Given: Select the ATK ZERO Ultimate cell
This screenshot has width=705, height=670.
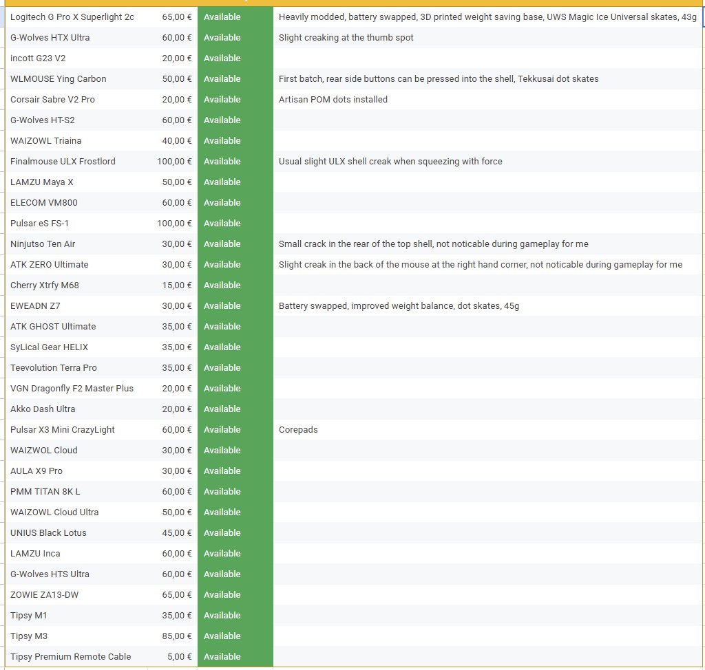Looking at the screenshot, I should click(76, 265).
